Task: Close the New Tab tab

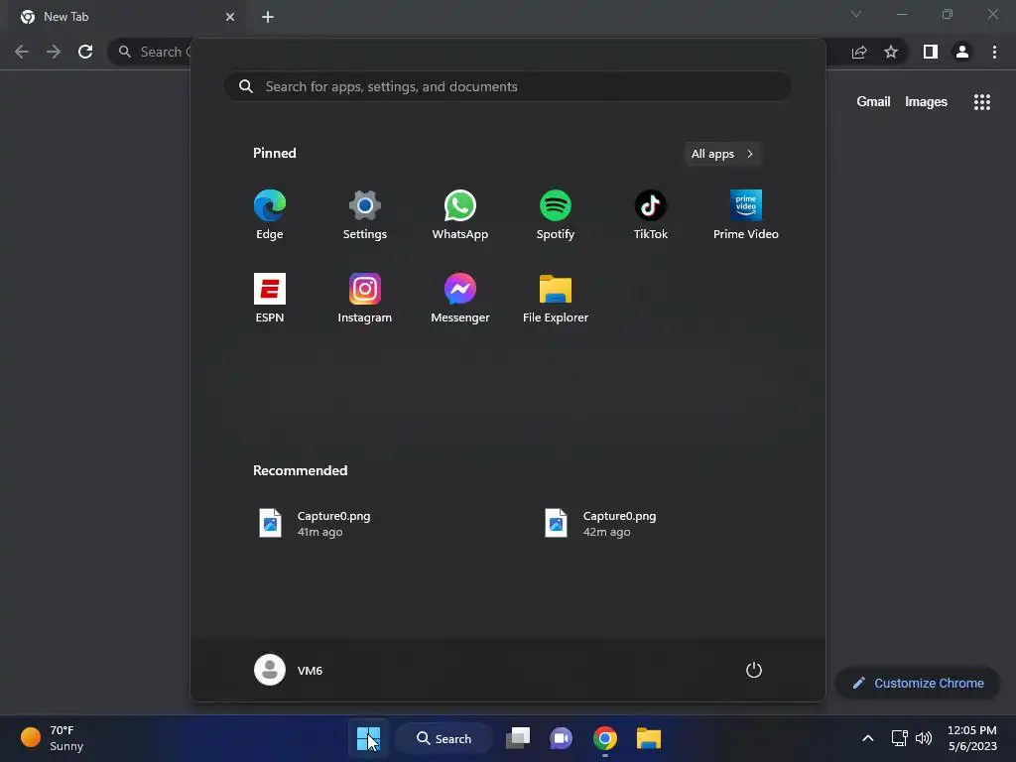Action: [x=230, y=17]
